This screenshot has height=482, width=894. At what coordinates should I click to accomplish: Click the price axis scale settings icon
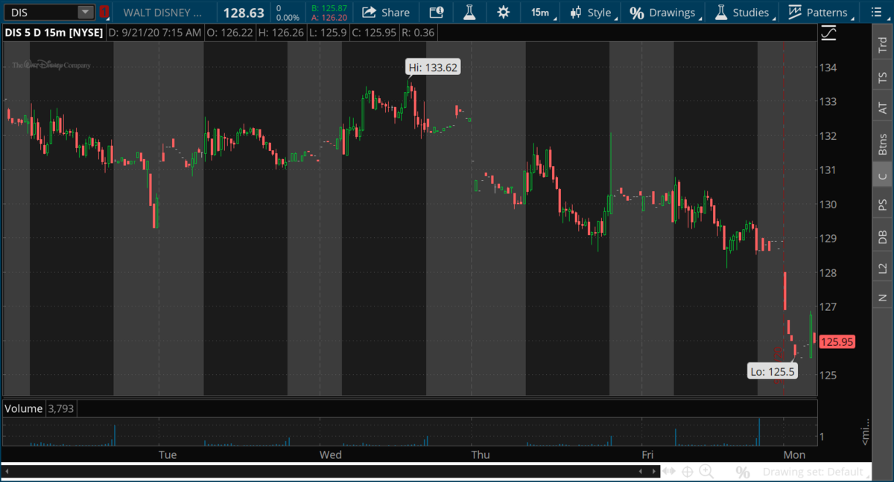tap(828, 33)
